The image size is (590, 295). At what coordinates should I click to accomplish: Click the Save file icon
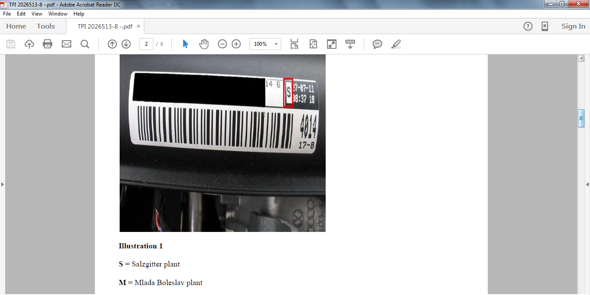(11, 44)
